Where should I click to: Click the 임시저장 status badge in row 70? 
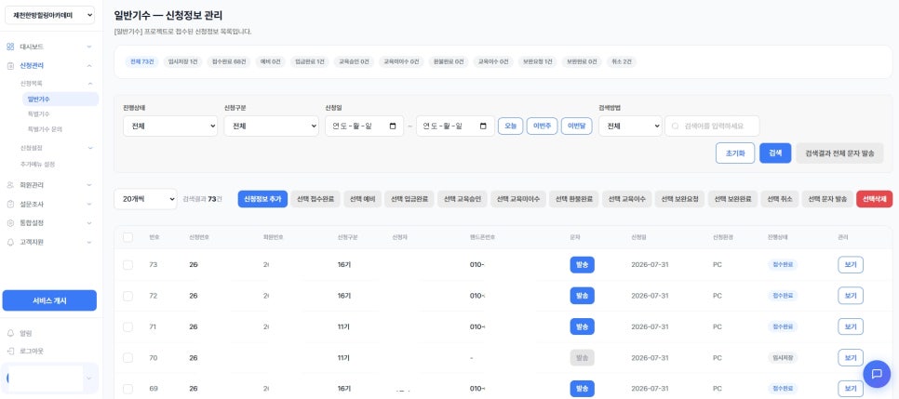tap(782, 358)
